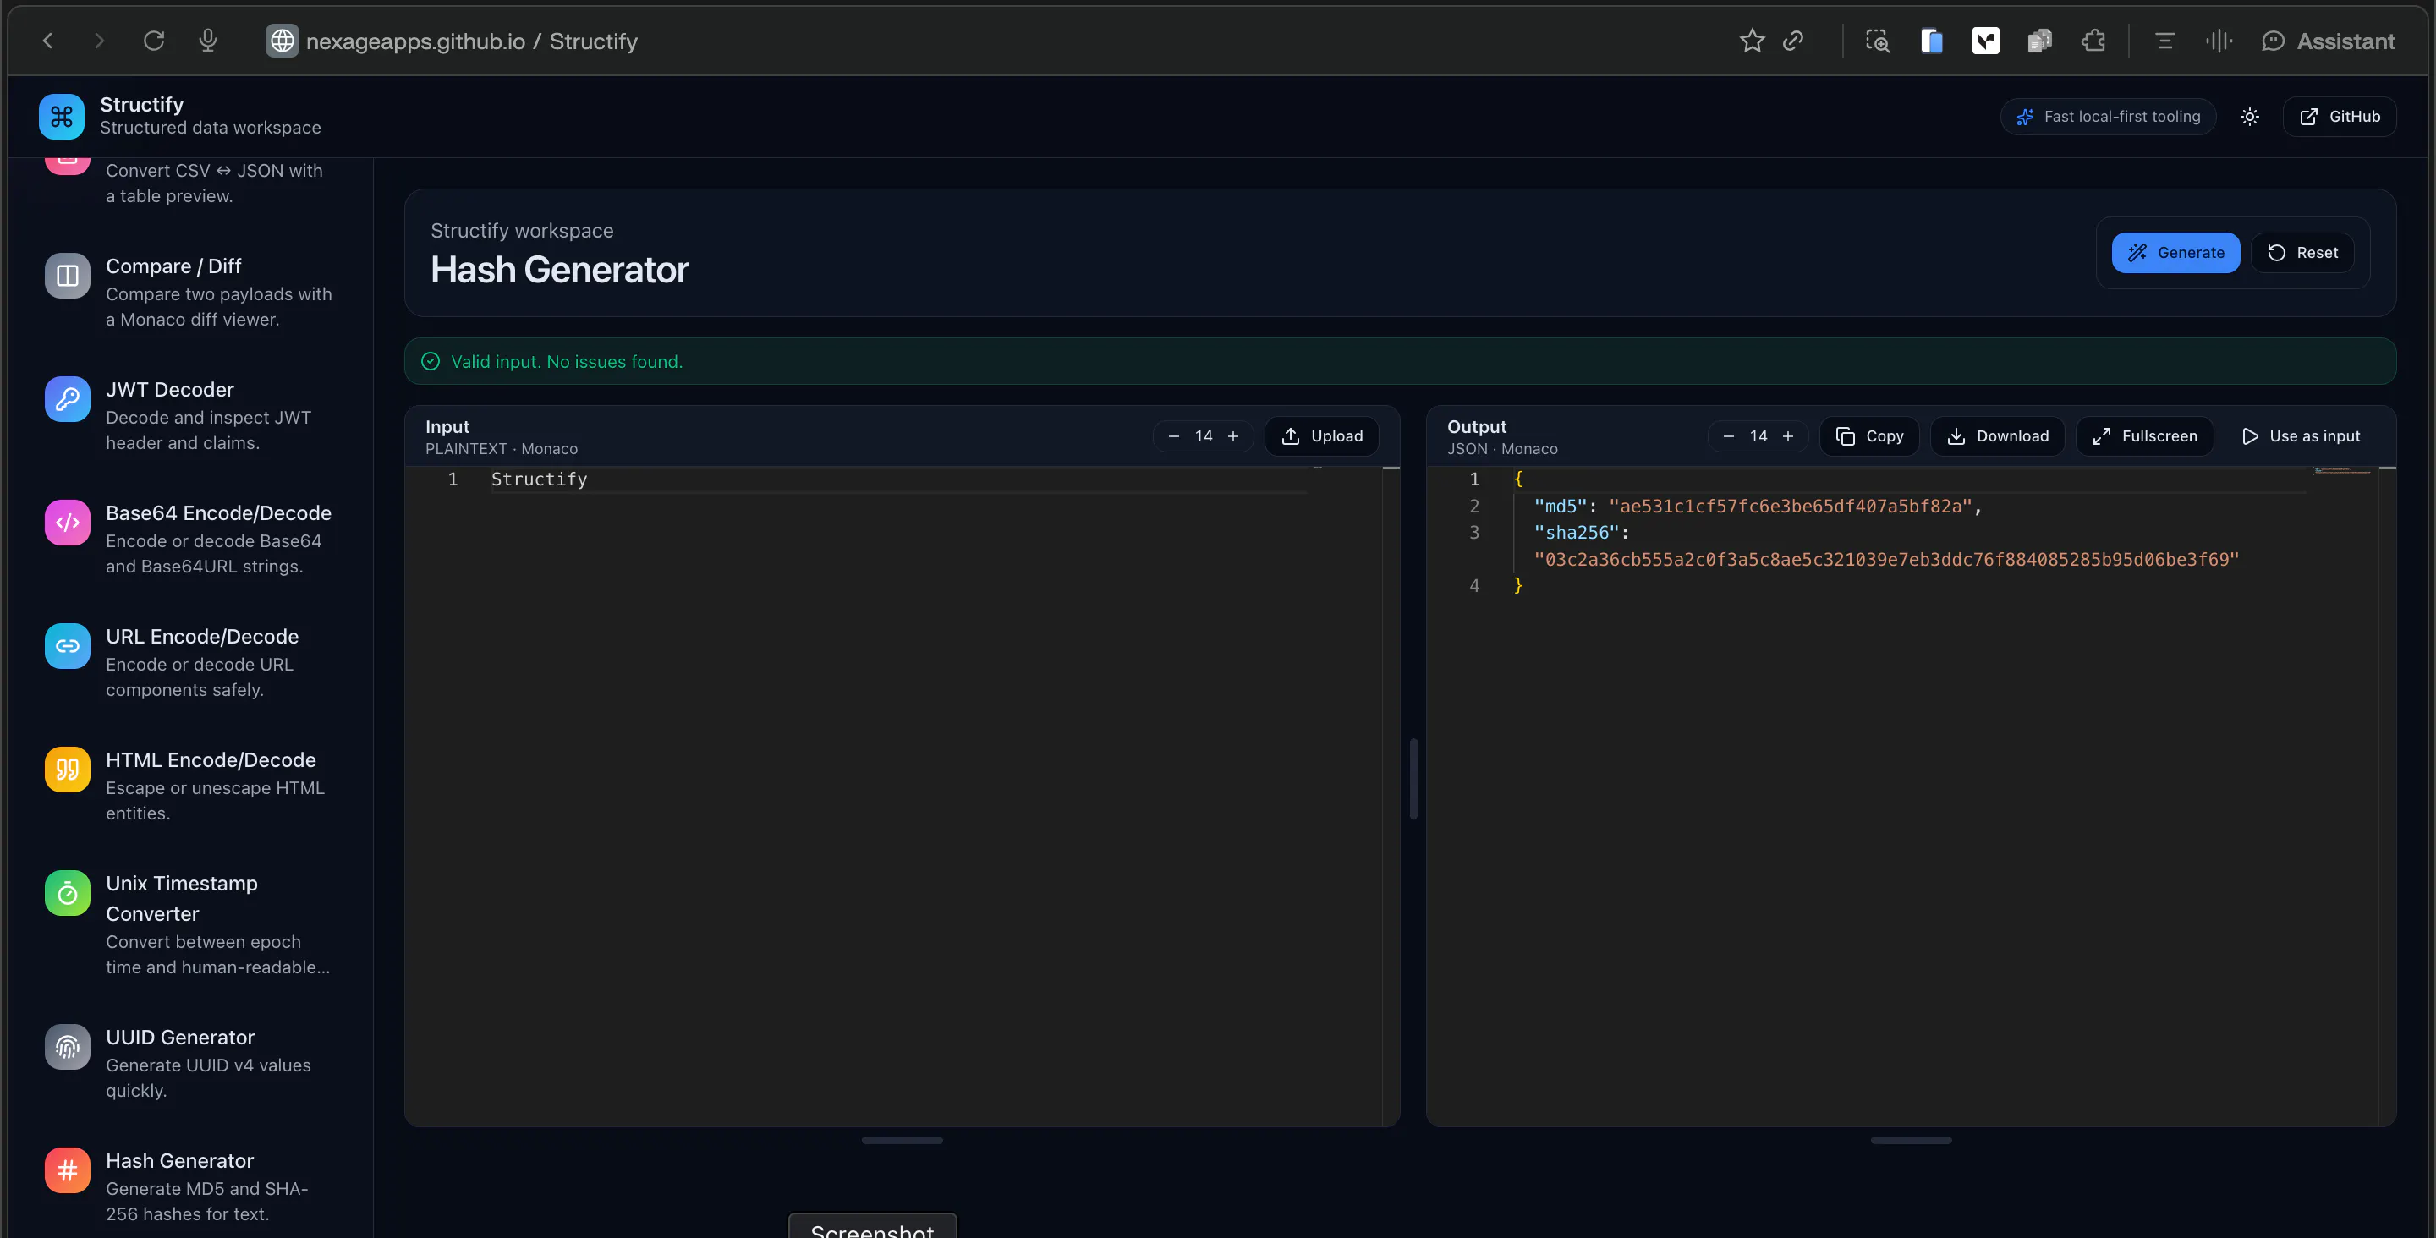Click the Output panel bottom resize handle
The width and height of the screenshot is (2436, 1238).
coord(1910,1140)
